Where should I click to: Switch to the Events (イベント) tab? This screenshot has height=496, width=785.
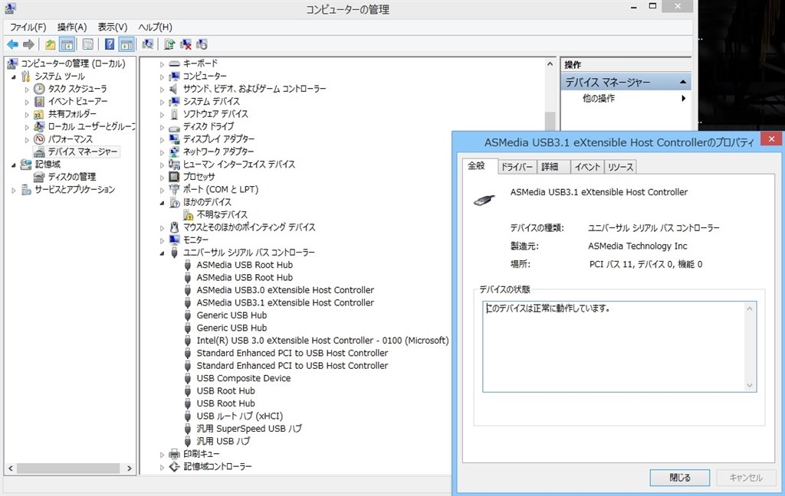586,167
